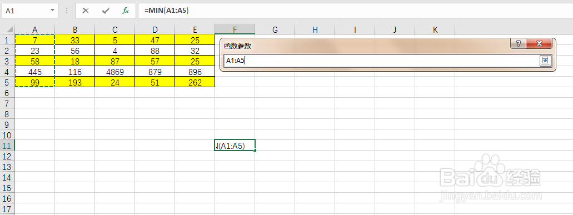Click cell A5 containing 99
Screen dimensions: 573x215
pyautogui.click(x=34, y=82)
